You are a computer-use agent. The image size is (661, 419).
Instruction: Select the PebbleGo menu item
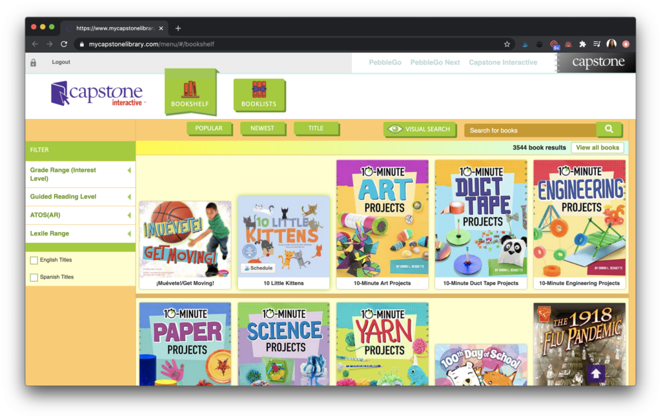[x=385, y=62]
